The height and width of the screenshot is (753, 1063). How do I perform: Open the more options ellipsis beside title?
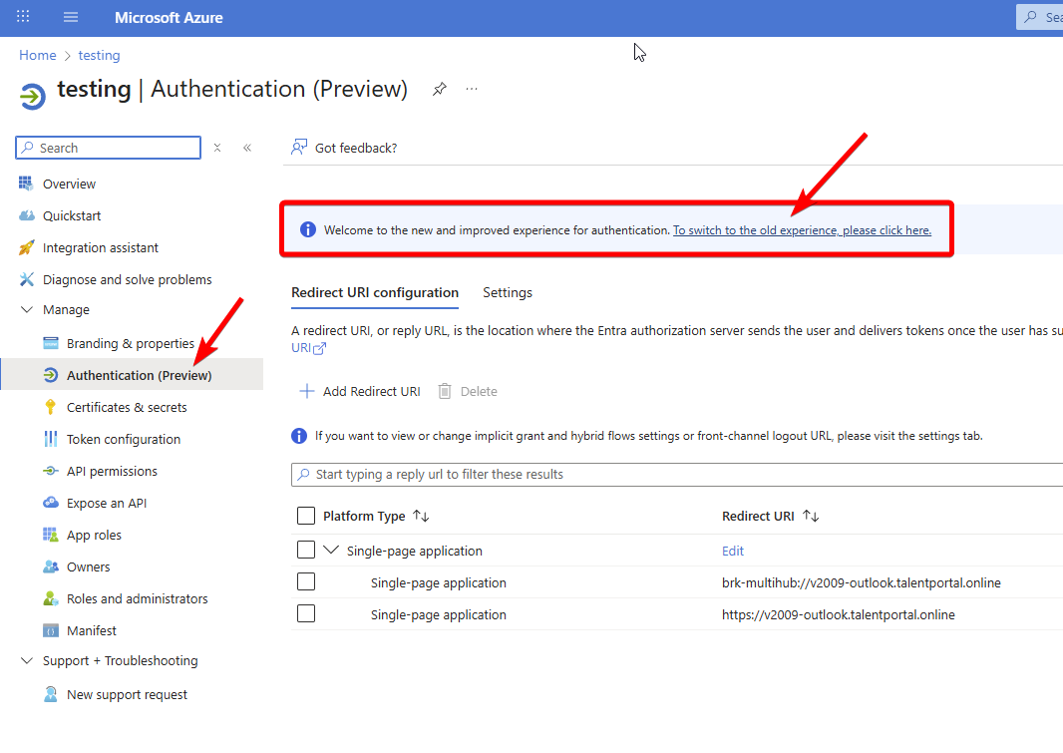(472, 89)
